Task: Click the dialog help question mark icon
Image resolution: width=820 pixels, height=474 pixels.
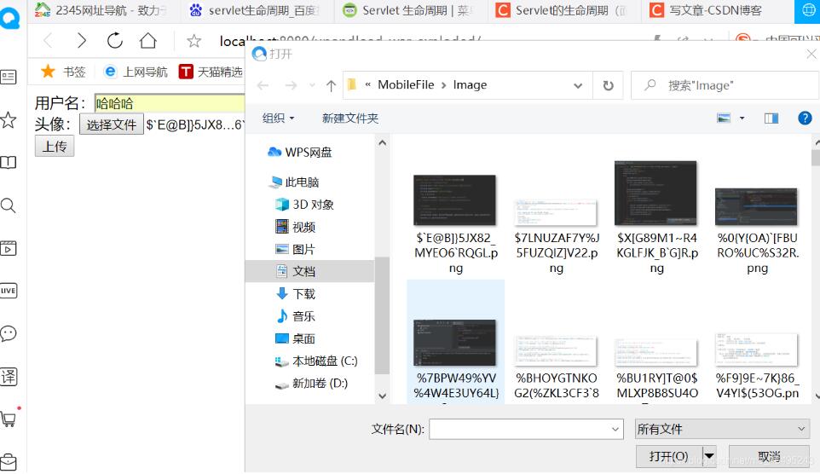Action: [x=805, y=118]
